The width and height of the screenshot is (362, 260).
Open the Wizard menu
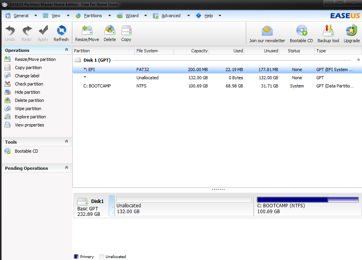click(132, 16)
